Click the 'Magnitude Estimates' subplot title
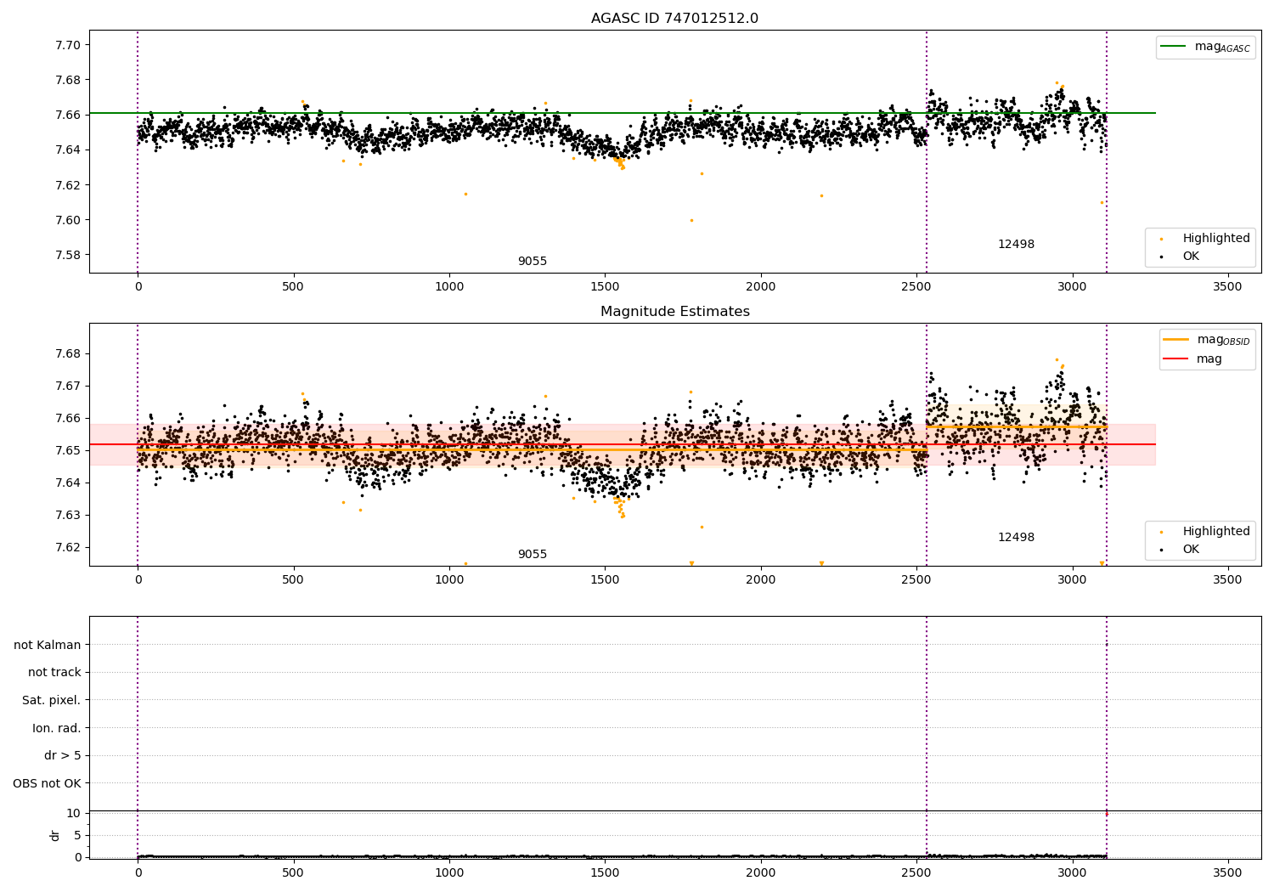 point(674,312)
